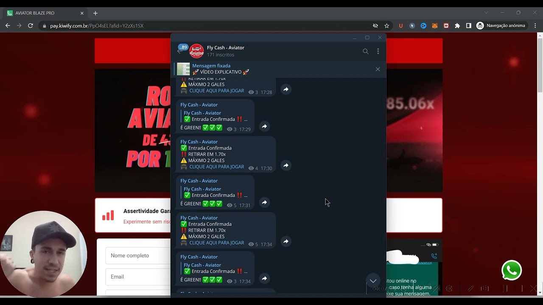Click the crossed-eye tracking protection icon
The width and height of the screenshot is (543, 305).
click(375, 26)
